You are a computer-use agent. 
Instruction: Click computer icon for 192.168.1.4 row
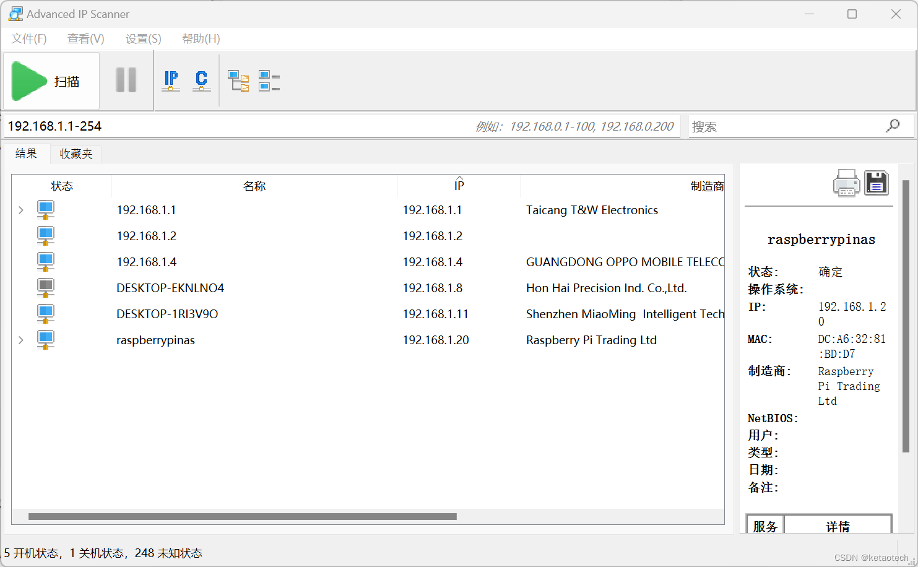click(x=46, y=262)
